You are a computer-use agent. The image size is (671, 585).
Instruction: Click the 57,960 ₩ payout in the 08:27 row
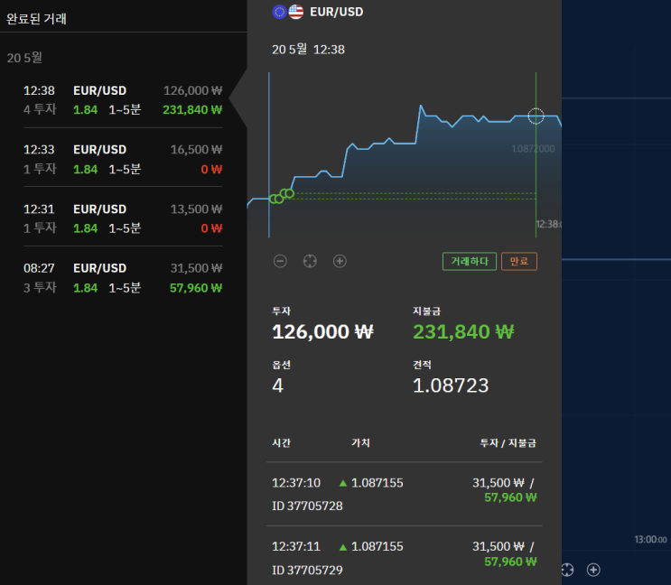[196, 288]
